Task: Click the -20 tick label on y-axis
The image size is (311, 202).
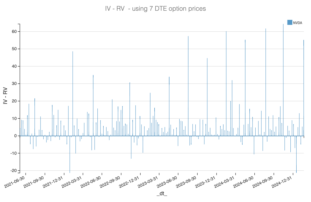Action: (13, 171)
